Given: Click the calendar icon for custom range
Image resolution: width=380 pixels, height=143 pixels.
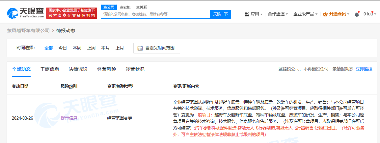Looking at the screenshot, I should [x=140, y=48].
